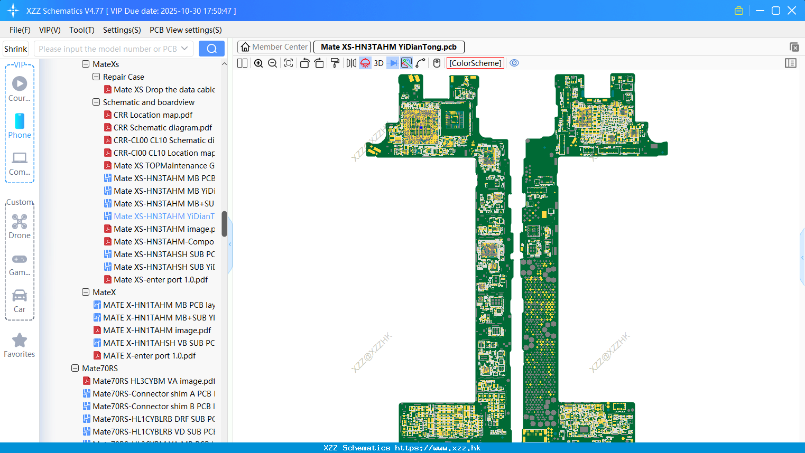805x453 pixels.
Task: Select the paint roller highlight tool
Action: tap(335, 63)
